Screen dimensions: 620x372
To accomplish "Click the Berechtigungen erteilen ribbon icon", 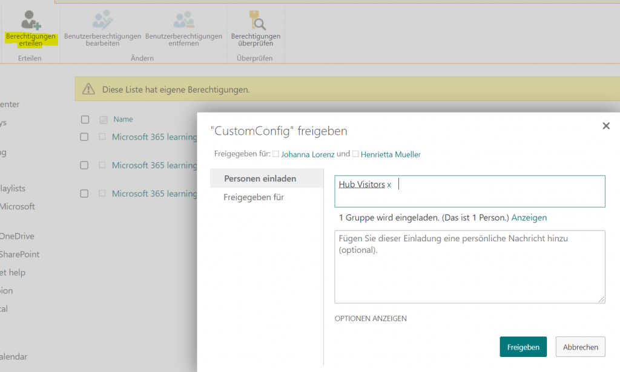I will (31, 20).
